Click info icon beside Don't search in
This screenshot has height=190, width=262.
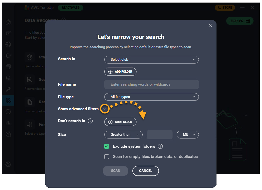(x=90, y=121)
